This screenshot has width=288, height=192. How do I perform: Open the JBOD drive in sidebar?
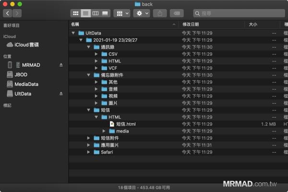(x=17, y=74)
